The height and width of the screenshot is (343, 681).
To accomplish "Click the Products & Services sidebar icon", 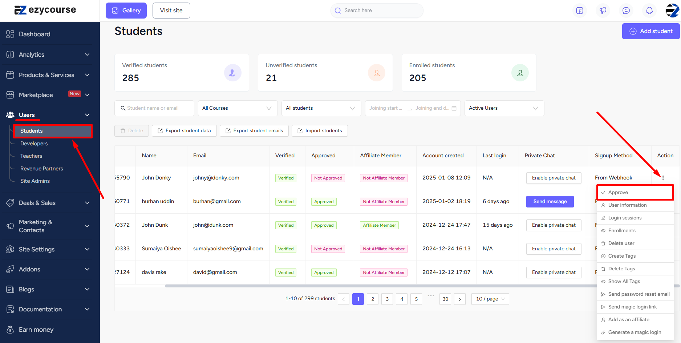I will [10, 75].
